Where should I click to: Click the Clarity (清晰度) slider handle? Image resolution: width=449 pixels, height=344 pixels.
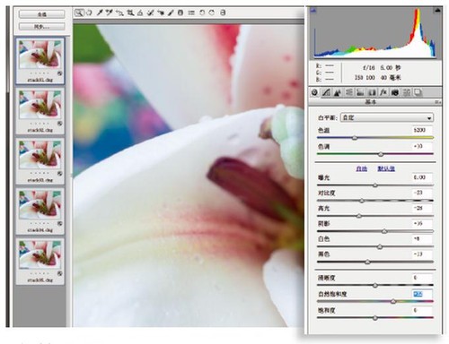click(x=375, y=286)
